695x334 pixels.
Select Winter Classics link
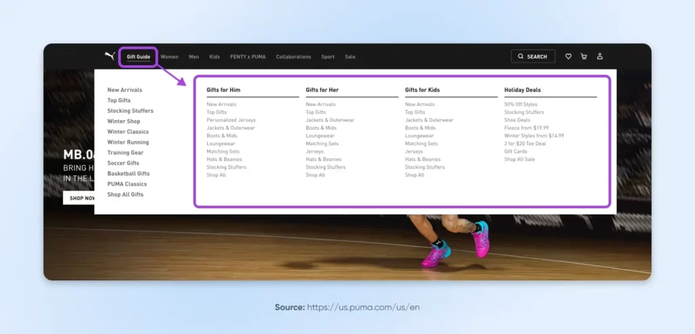[x=128, y=132]
